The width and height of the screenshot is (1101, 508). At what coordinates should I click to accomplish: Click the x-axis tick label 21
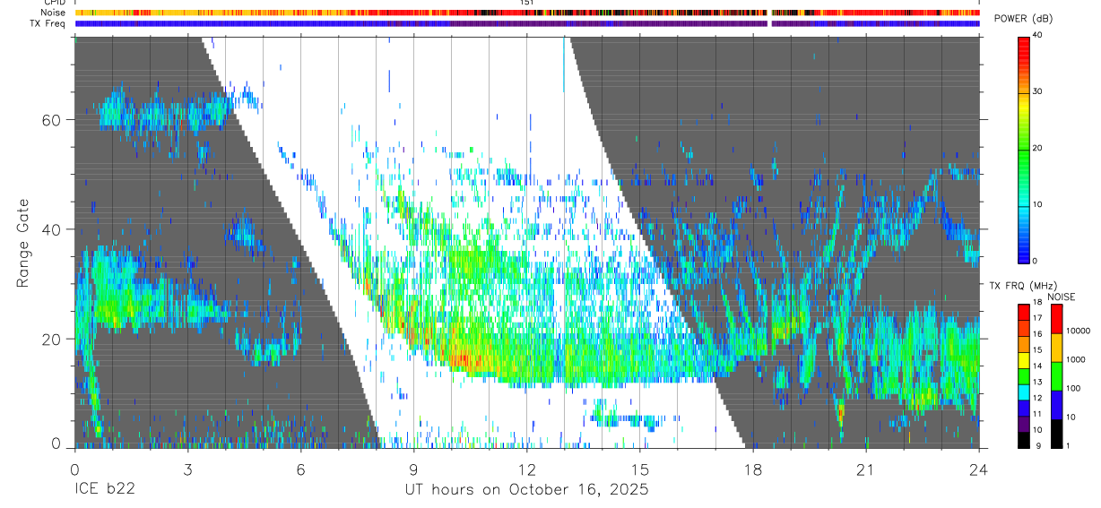coord(865,469)
